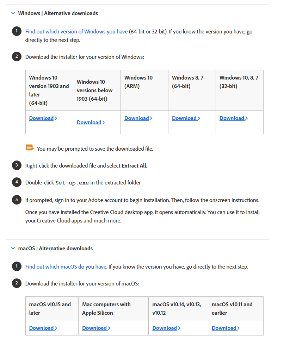
Task: Download installer for Windows 10 version 1903 and later
Action: tap(43, 118)
